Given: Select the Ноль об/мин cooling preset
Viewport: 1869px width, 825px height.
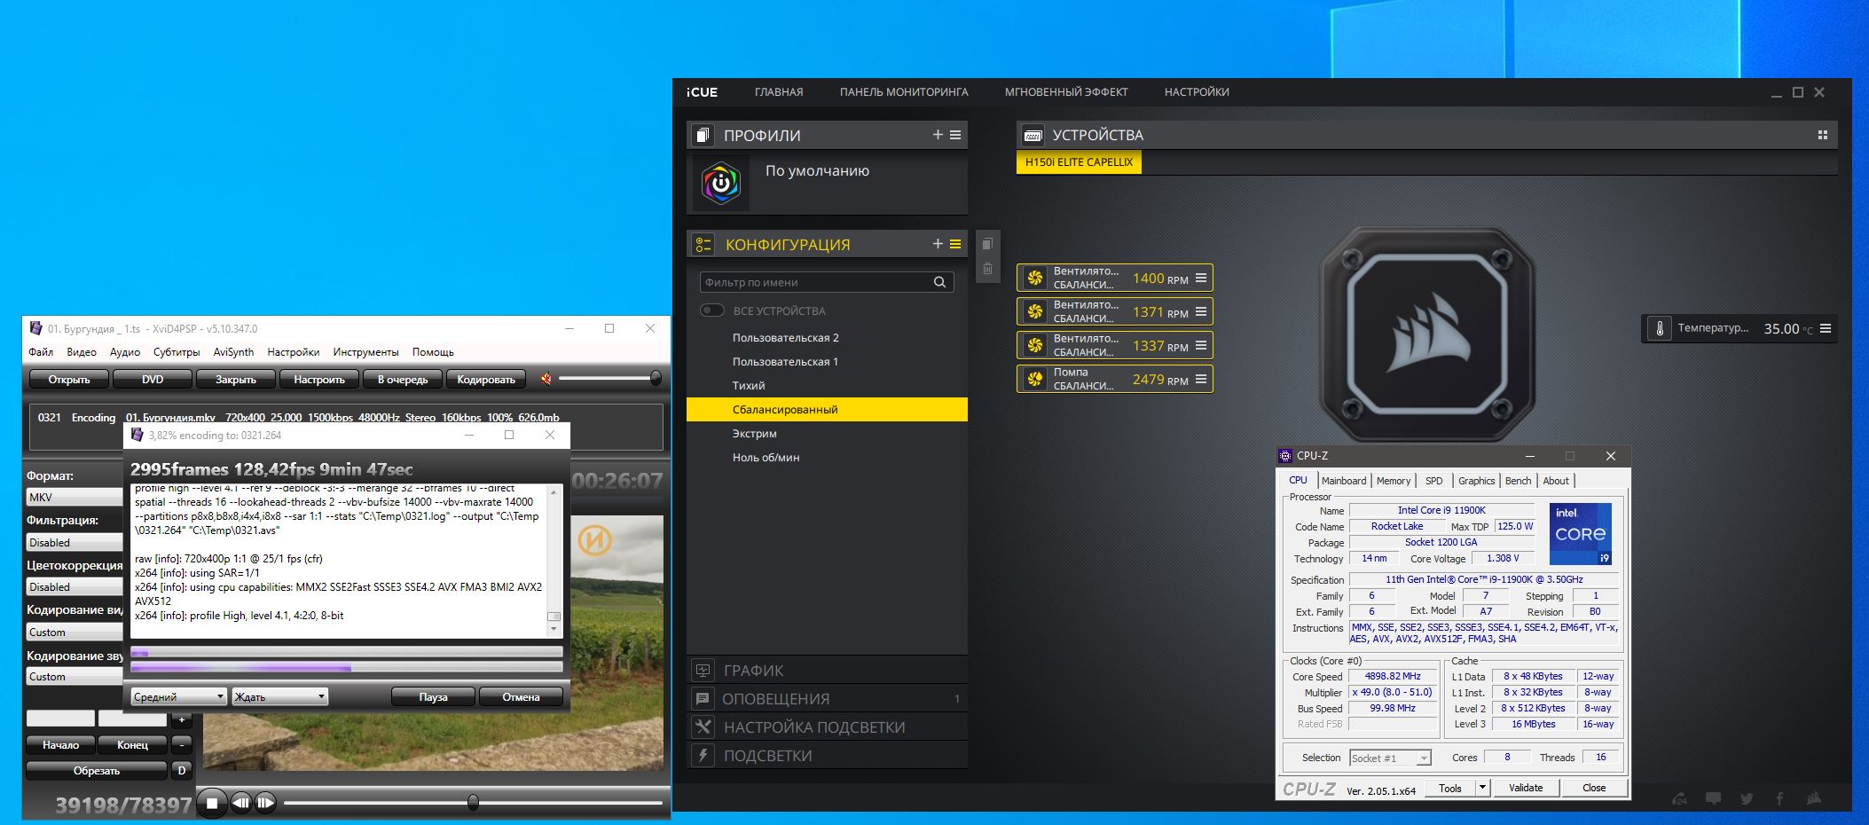Looking at the screenshot, I should tap(827, 458).
